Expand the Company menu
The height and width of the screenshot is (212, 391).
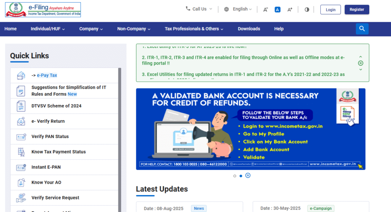(x=91, y=29)
